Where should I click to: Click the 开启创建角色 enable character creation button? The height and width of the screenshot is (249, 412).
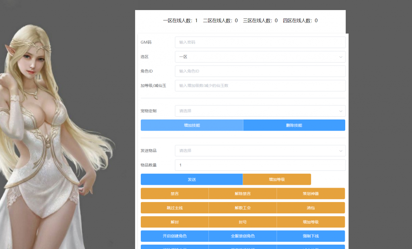click(174, 236)
